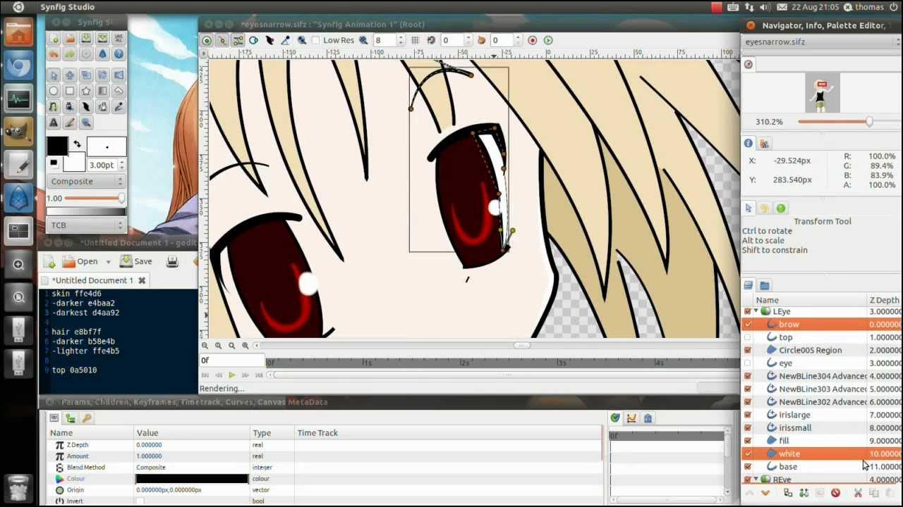Screen dimensions: 903x507
Task: Click the Trash icon in Ubuntu launcher
Action: [18, 487]
